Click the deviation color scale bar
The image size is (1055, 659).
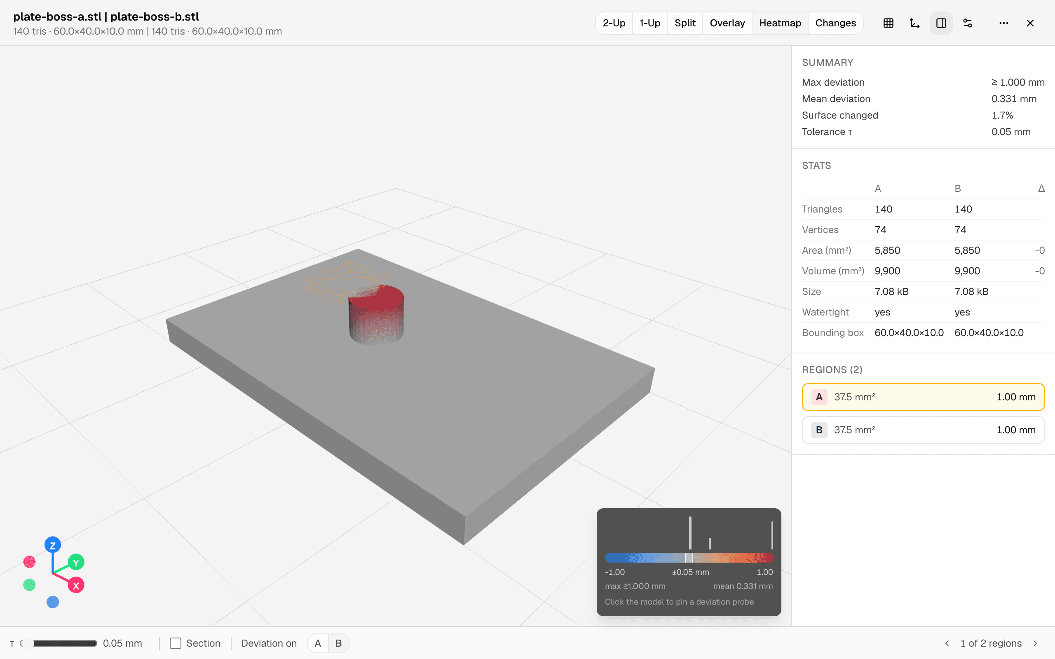tap(689, 557)
